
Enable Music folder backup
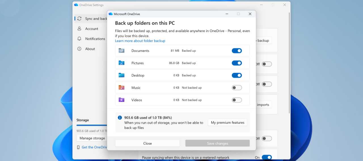(x=237, y=88)
